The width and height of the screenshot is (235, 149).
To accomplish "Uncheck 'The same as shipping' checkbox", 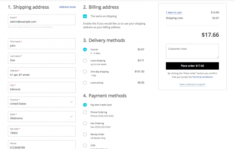I will pyautogui.click(x=85, y=16).
